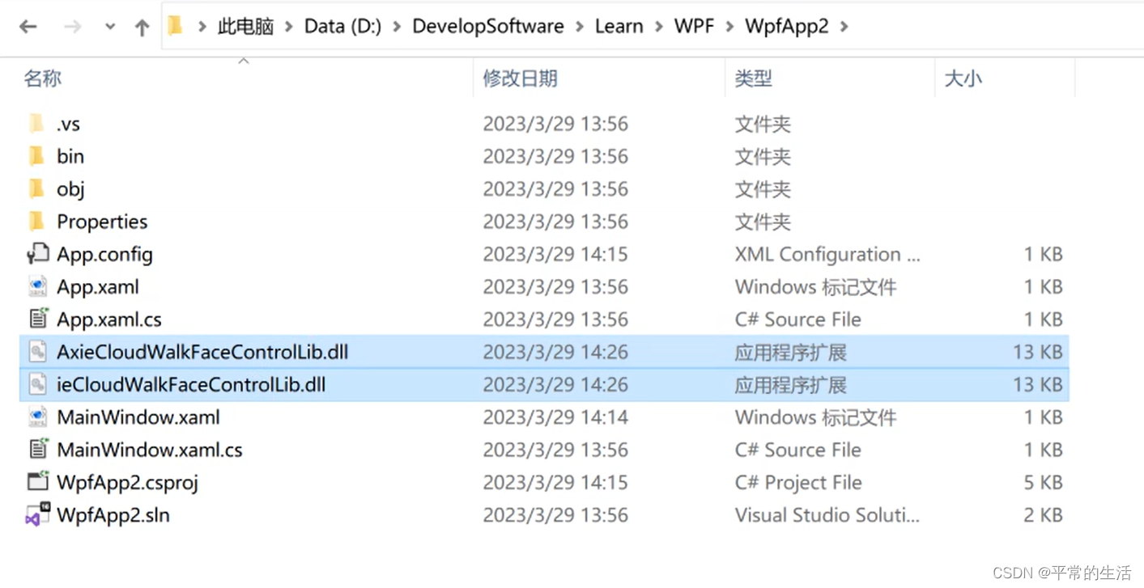Select the ieCloudWalkFaceControlLib.dll file icon
The width and height of the screenshot is (1144, 588).
point(36,384)
